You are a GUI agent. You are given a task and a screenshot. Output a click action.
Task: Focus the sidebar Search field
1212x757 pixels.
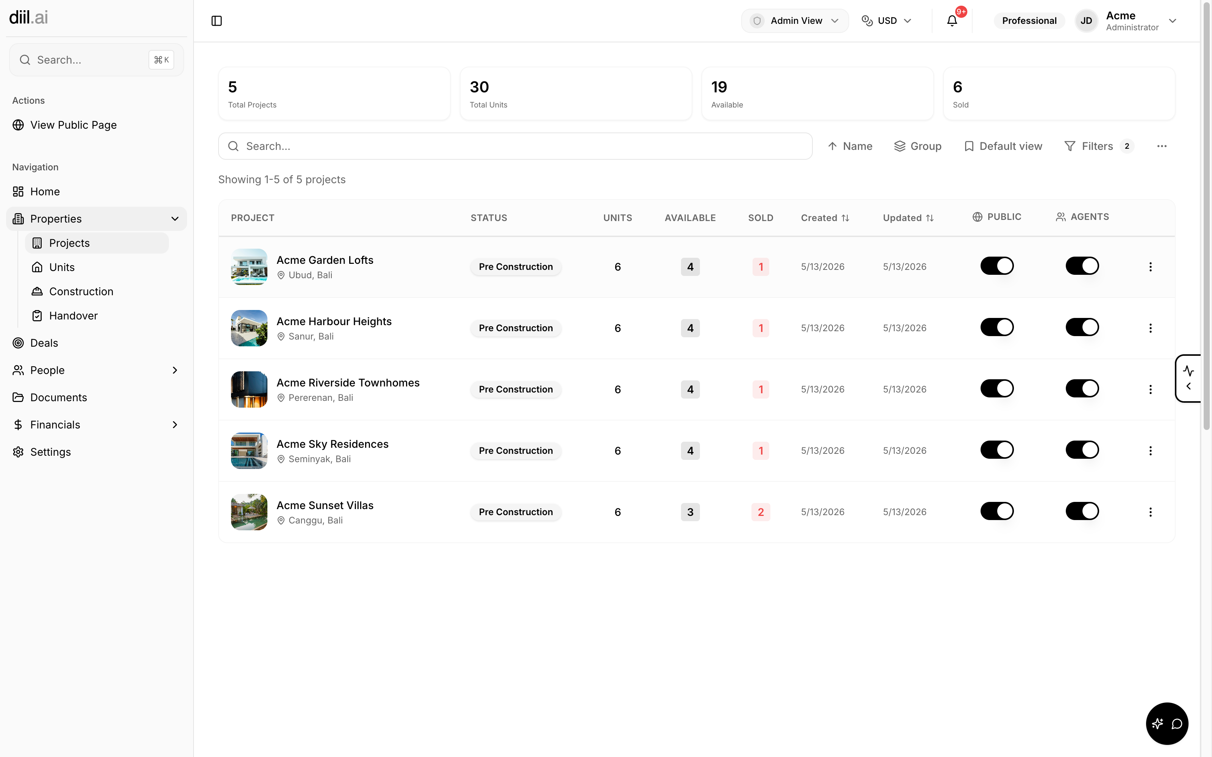click(96, 60)
